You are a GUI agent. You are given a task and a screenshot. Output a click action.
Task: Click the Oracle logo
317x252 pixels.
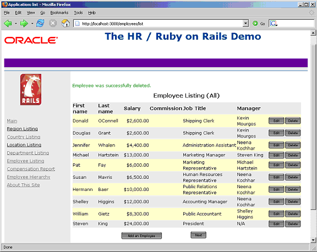point(31,40)
